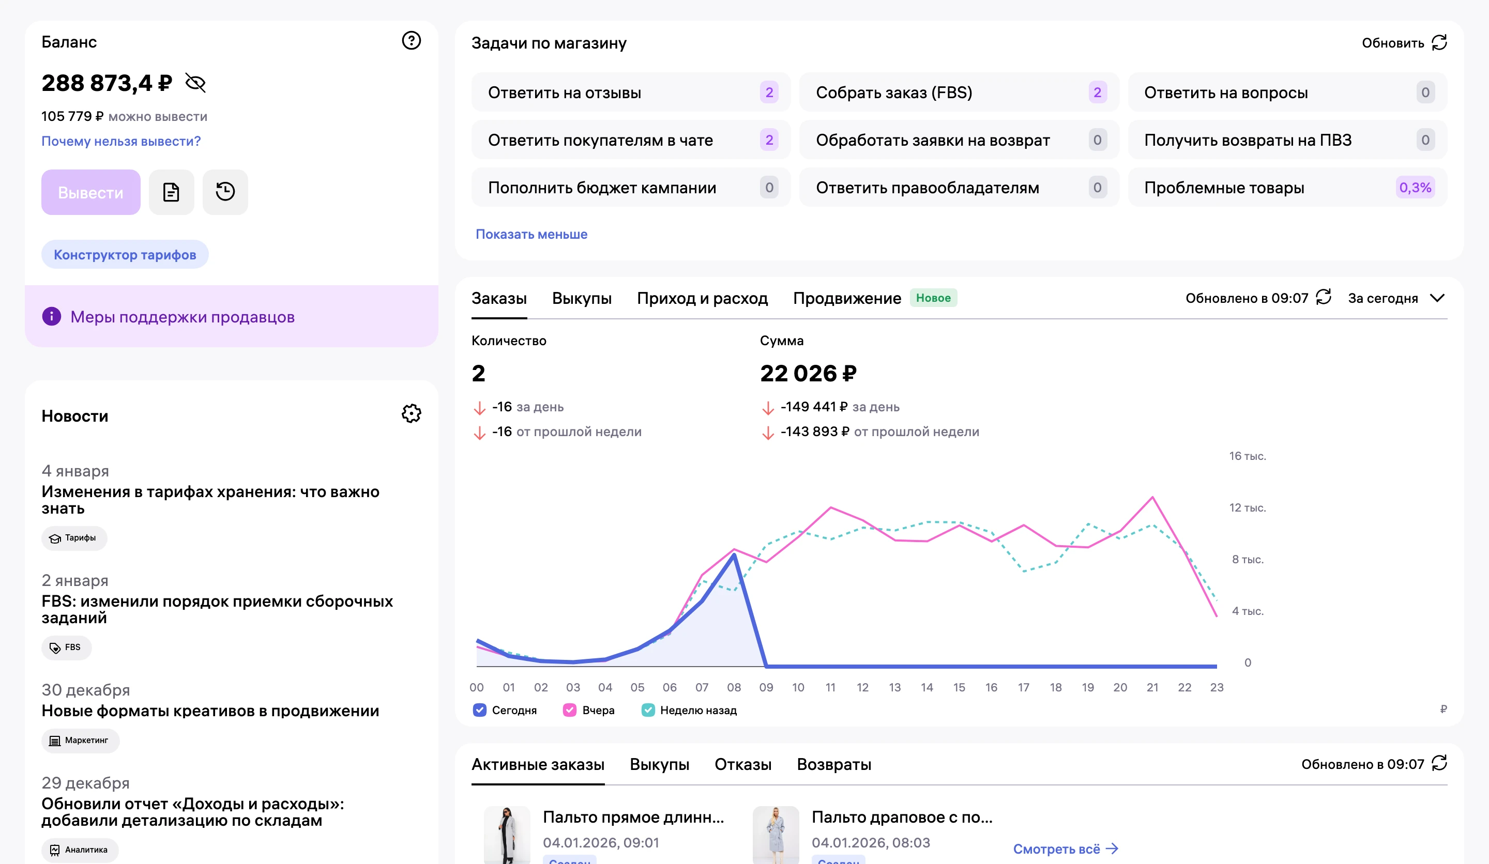Refresh orders chart next to 'Обновлено в 09:07'
Screen dimensions: 1489x864
click(x=1324, y=297)
